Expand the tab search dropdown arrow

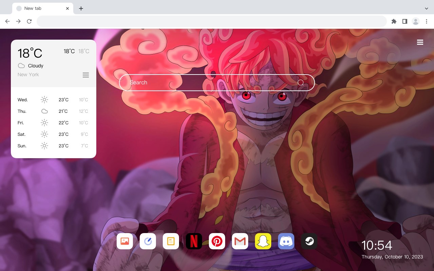pyautogui.click(x=427, y=8)
